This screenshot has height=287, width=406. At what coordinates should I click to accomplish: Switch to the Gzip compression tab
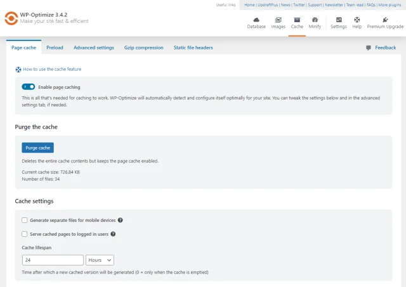point(143,48)
